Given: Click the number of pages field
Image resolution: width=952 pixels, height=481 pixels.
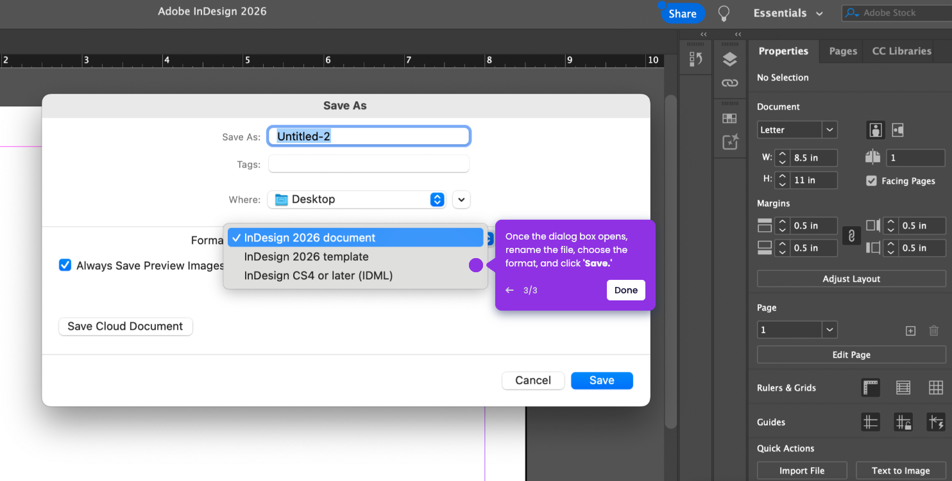Looking at the screenshot, I should pos(915,158).
